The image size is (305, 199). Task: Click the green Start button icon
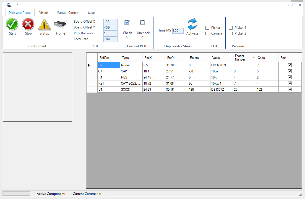[x=12, y=24]
